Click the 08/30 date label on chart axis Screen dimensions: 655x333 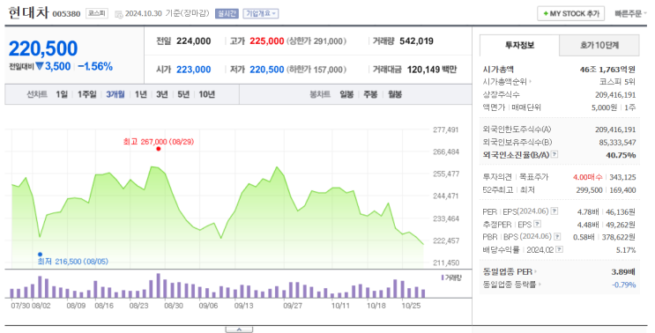tap(174, 306)
